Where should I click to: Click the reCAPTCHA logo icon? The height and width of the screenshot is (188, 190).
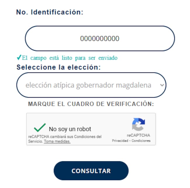138,125
